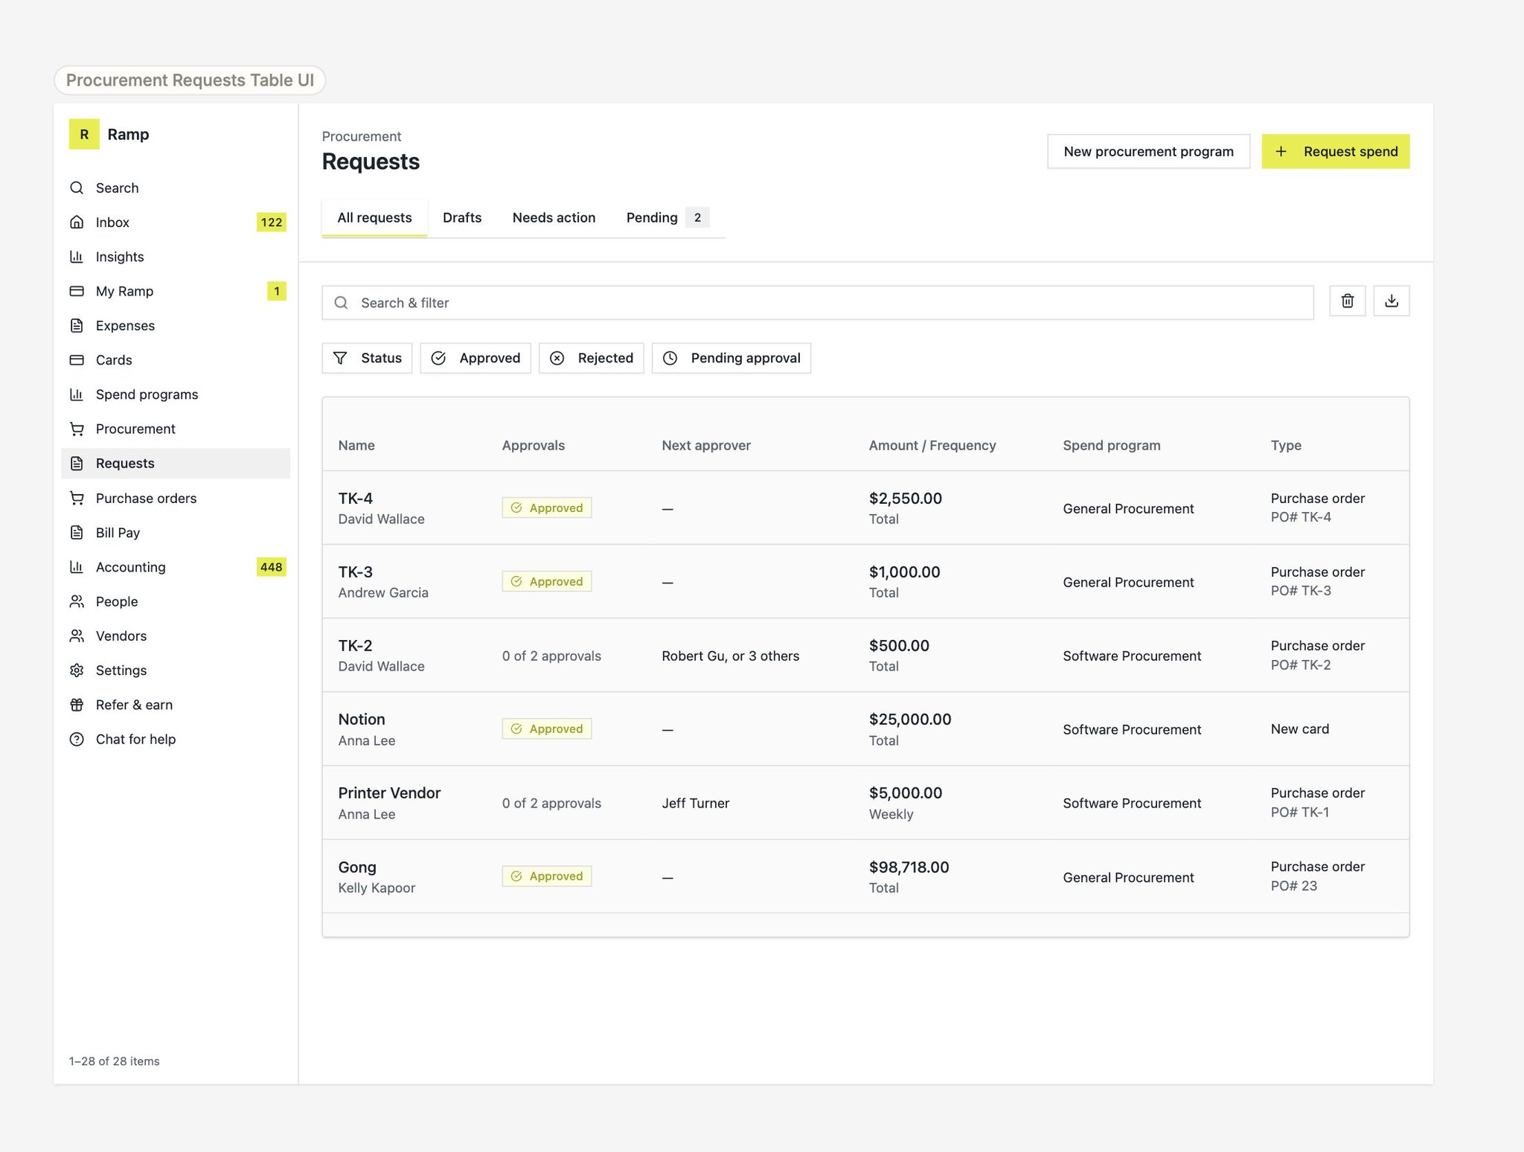The image size is (1524, 1152).
Task: Open the Notion request row
Action: point(865,729)
